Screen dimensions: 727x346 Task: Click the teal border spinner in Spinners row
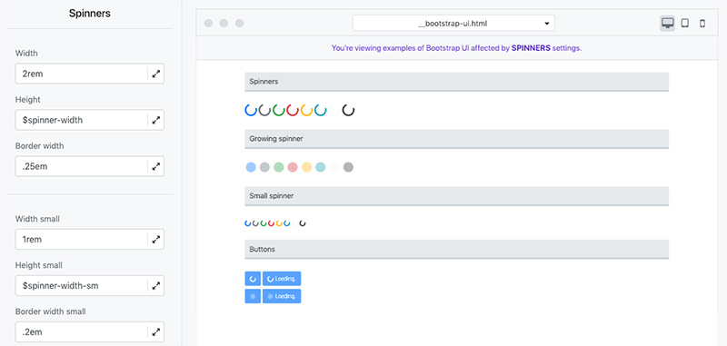(x=321, y=110)
